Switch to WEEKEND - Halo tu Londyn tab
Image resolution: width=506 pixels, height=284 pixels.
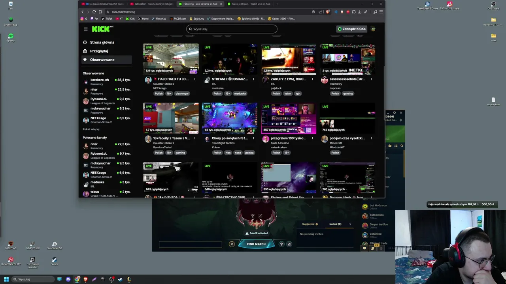point(151,4)
